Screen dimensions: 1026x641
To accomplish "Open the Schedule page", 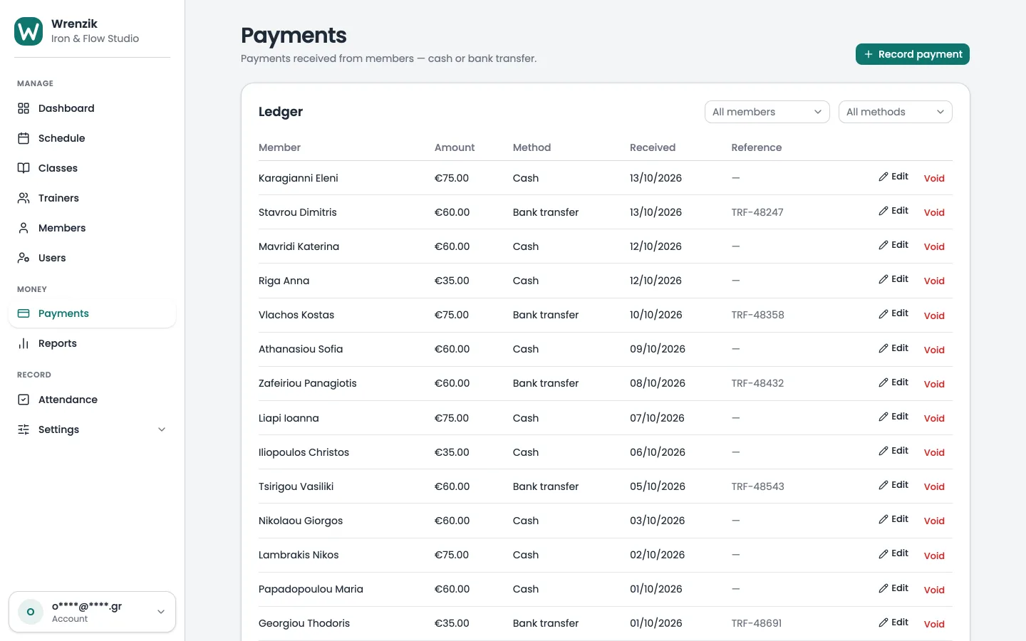I will (x=92, y=138).
